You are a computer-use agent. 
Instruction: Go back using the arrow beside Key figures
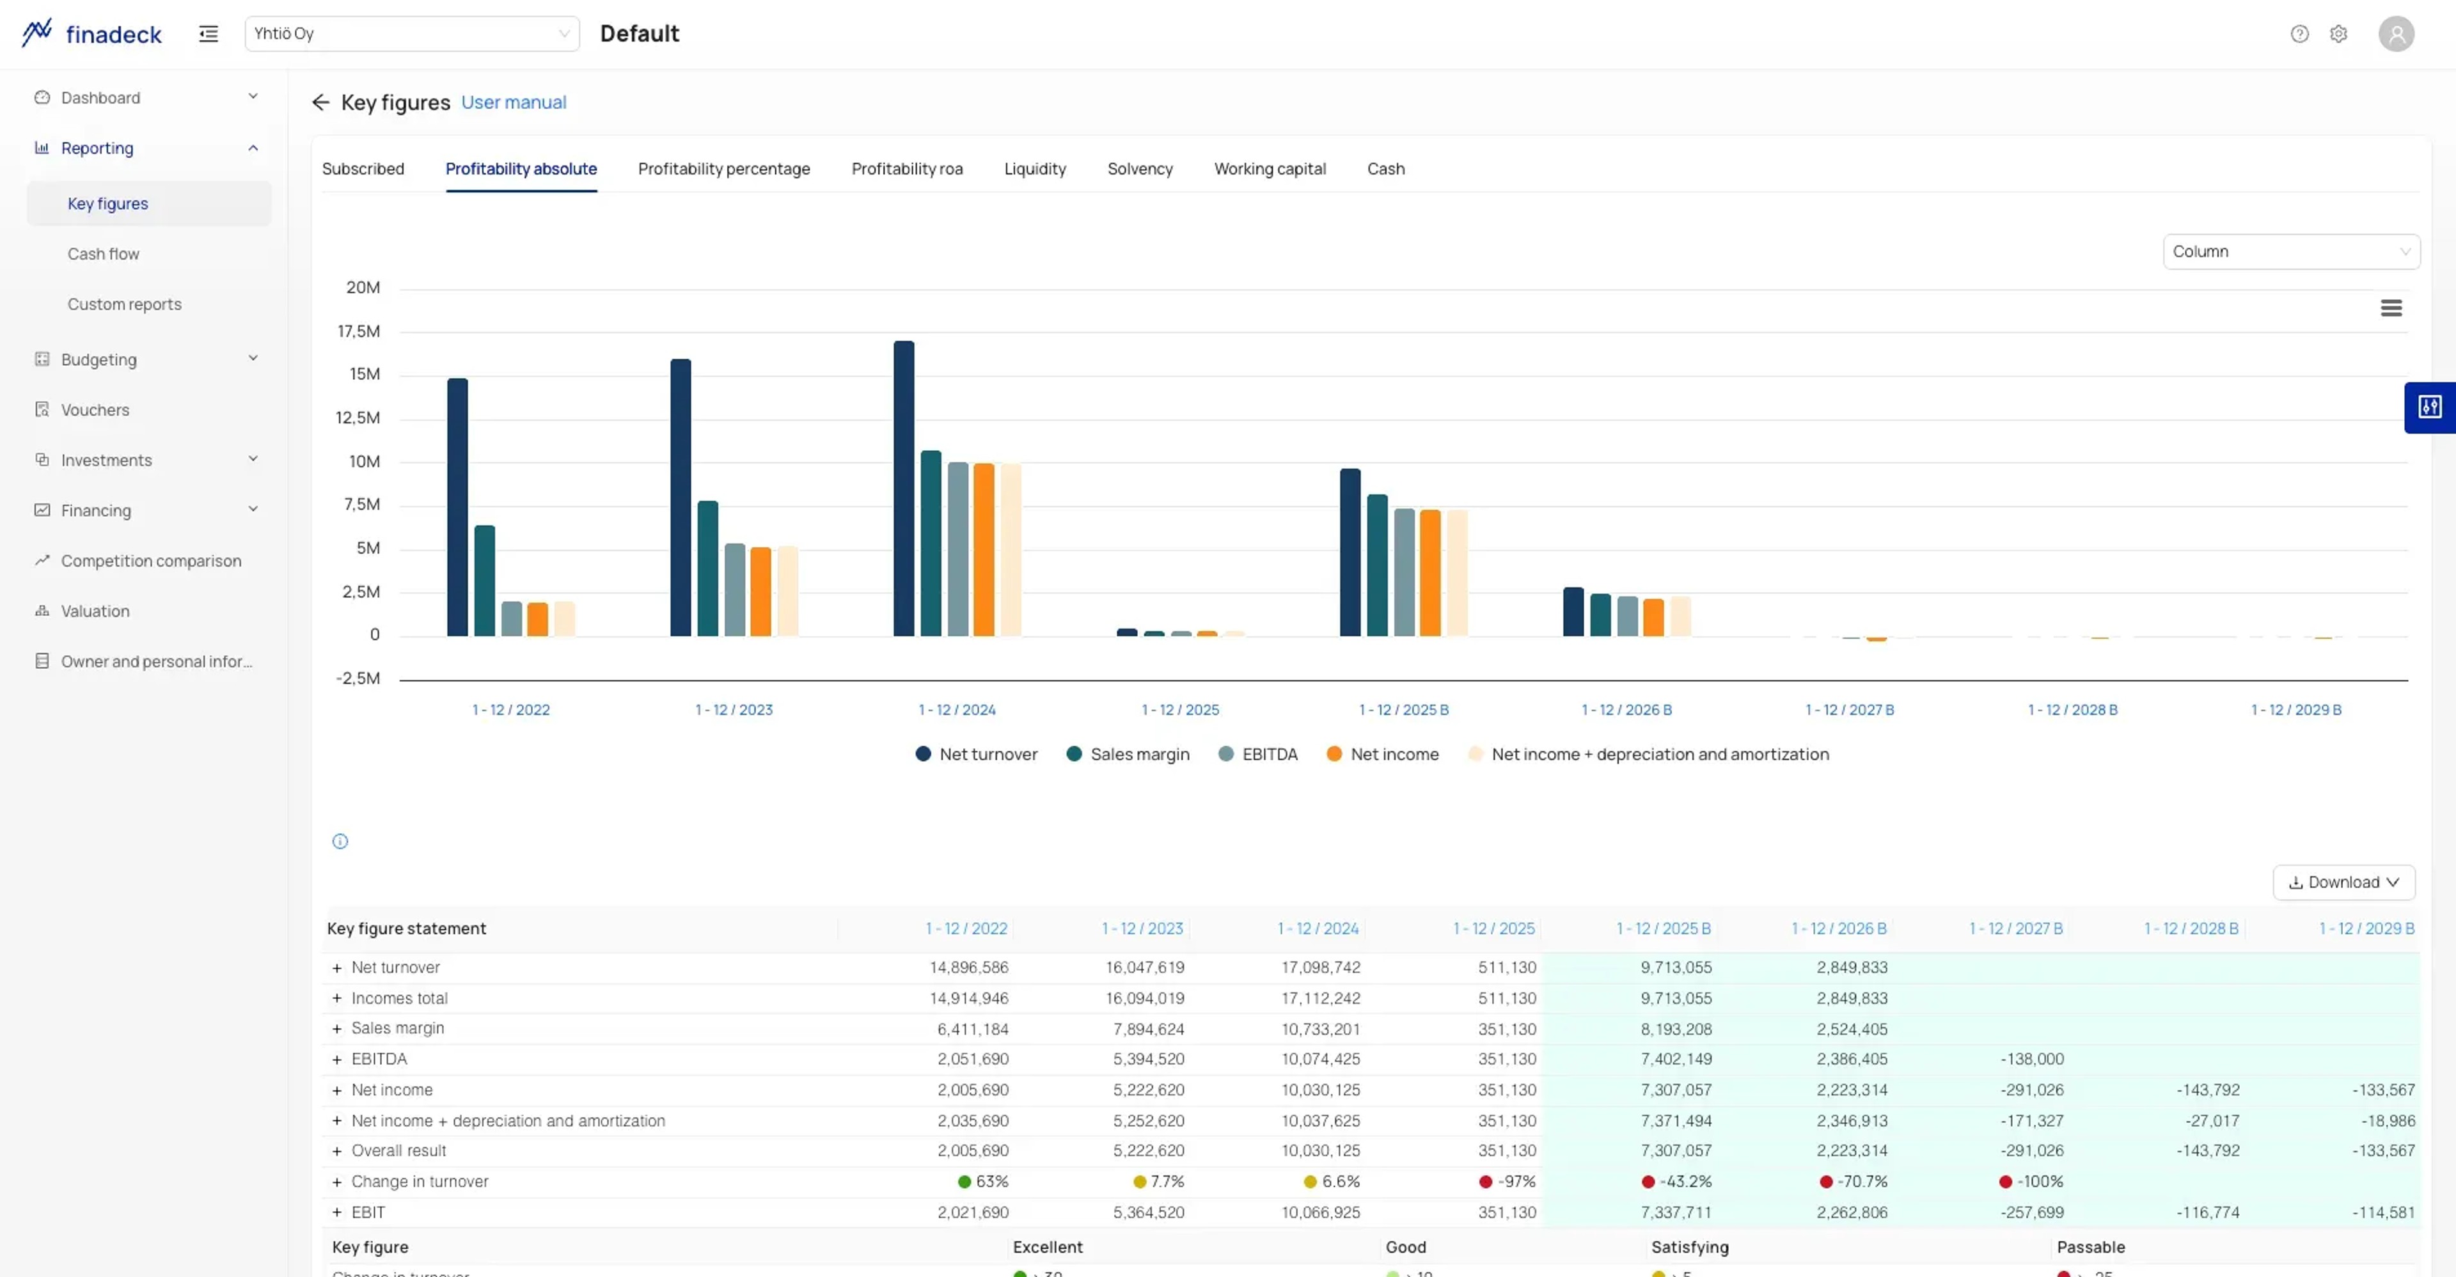tap(320, 102)
